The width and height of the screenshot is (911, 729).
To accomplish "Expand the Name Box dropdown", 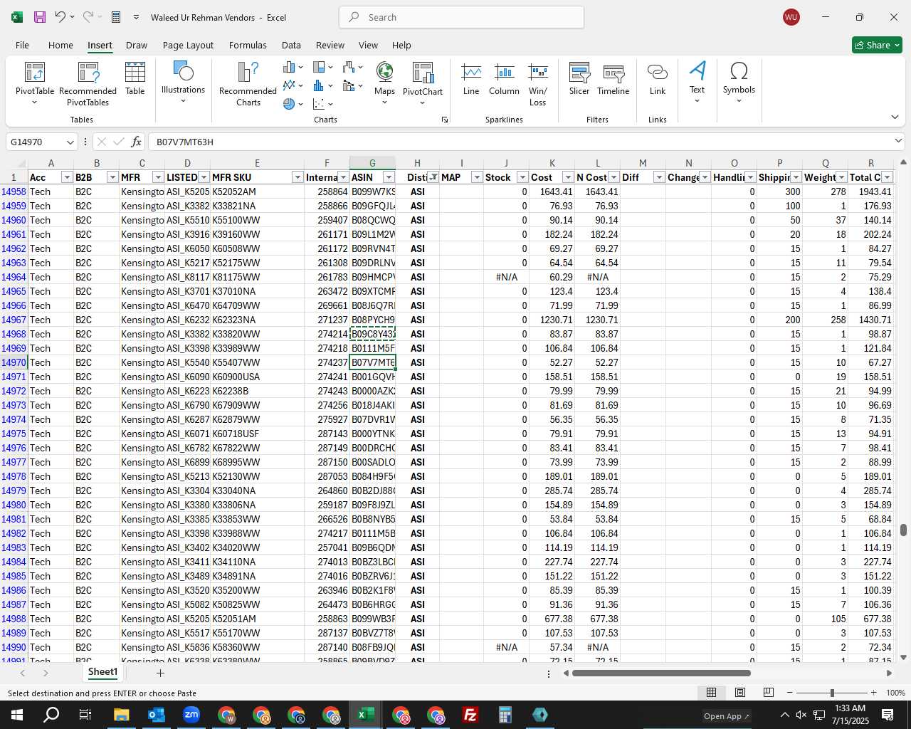I will [x=70, y=142].
